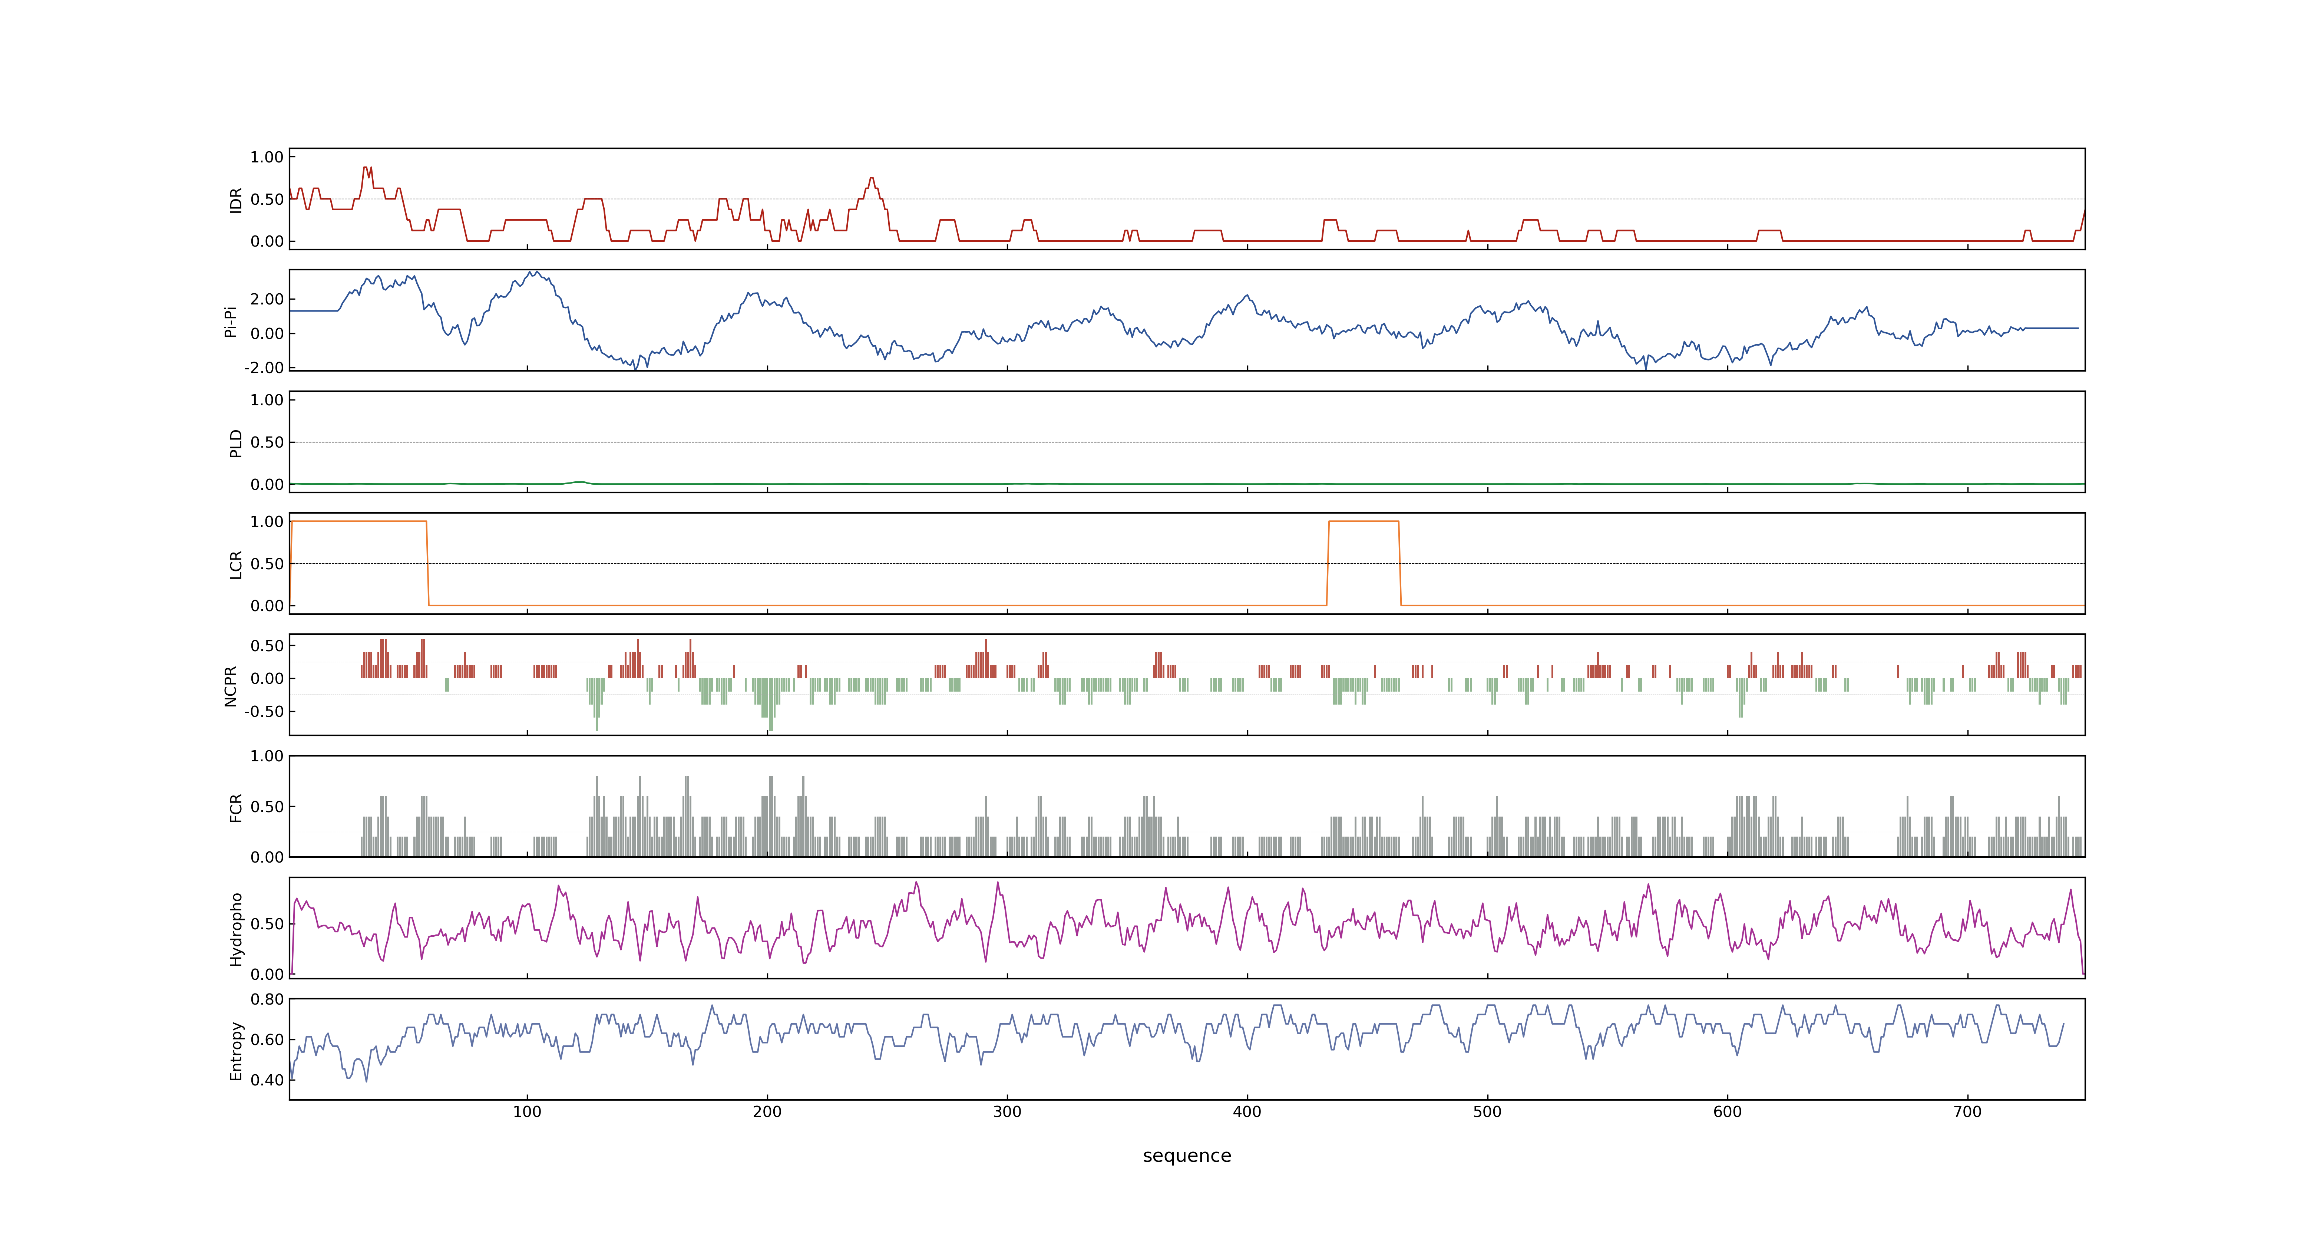Click the 0.80 tick on Entropy axis
The height and width of the screenshot is (1236, 2317).
pyautogui.click(x=267, y=999)
